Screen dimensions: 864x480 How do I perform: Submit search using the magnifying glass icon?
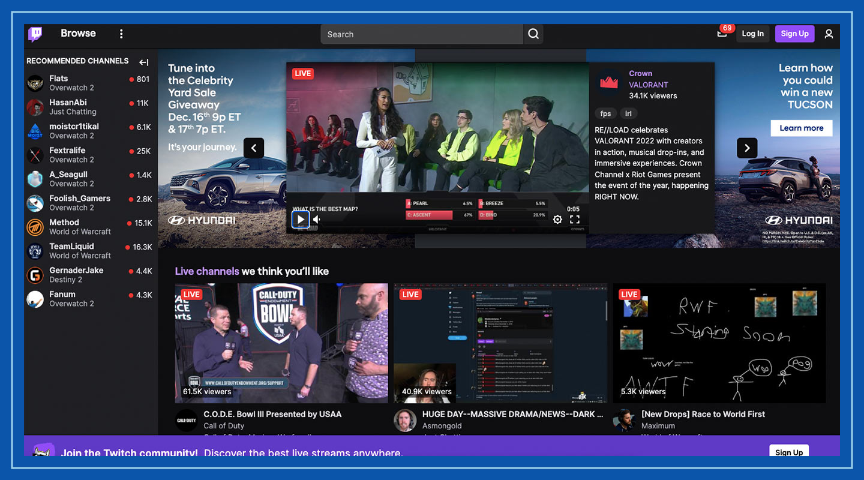tap(533, 34)
